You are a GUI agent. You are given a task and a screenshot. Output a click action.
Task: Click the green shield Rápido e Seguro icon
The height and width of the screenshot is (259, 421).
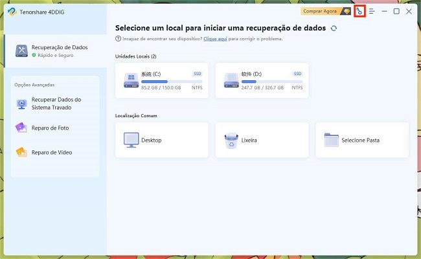(x=34, y=55)
